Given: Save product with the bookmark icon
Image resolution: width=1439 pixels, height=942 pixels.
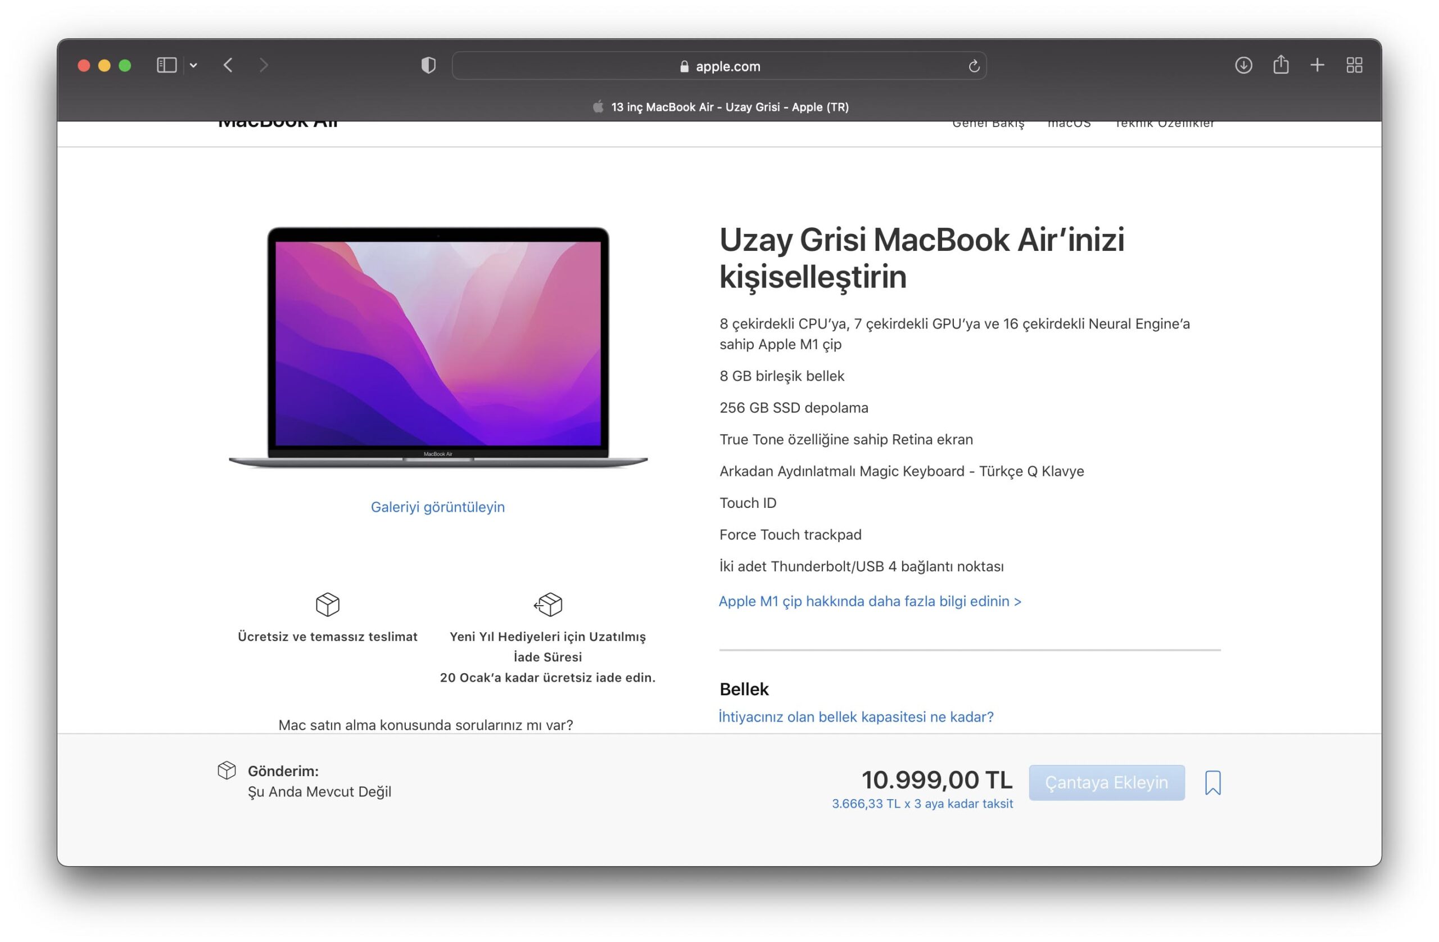Looking at the screenshot, I should point(1212,782).
